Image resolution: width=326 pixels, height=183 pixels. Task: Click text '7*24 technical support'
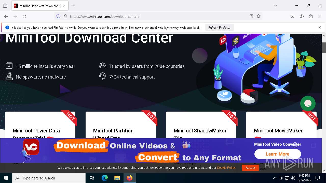[132, 77]
